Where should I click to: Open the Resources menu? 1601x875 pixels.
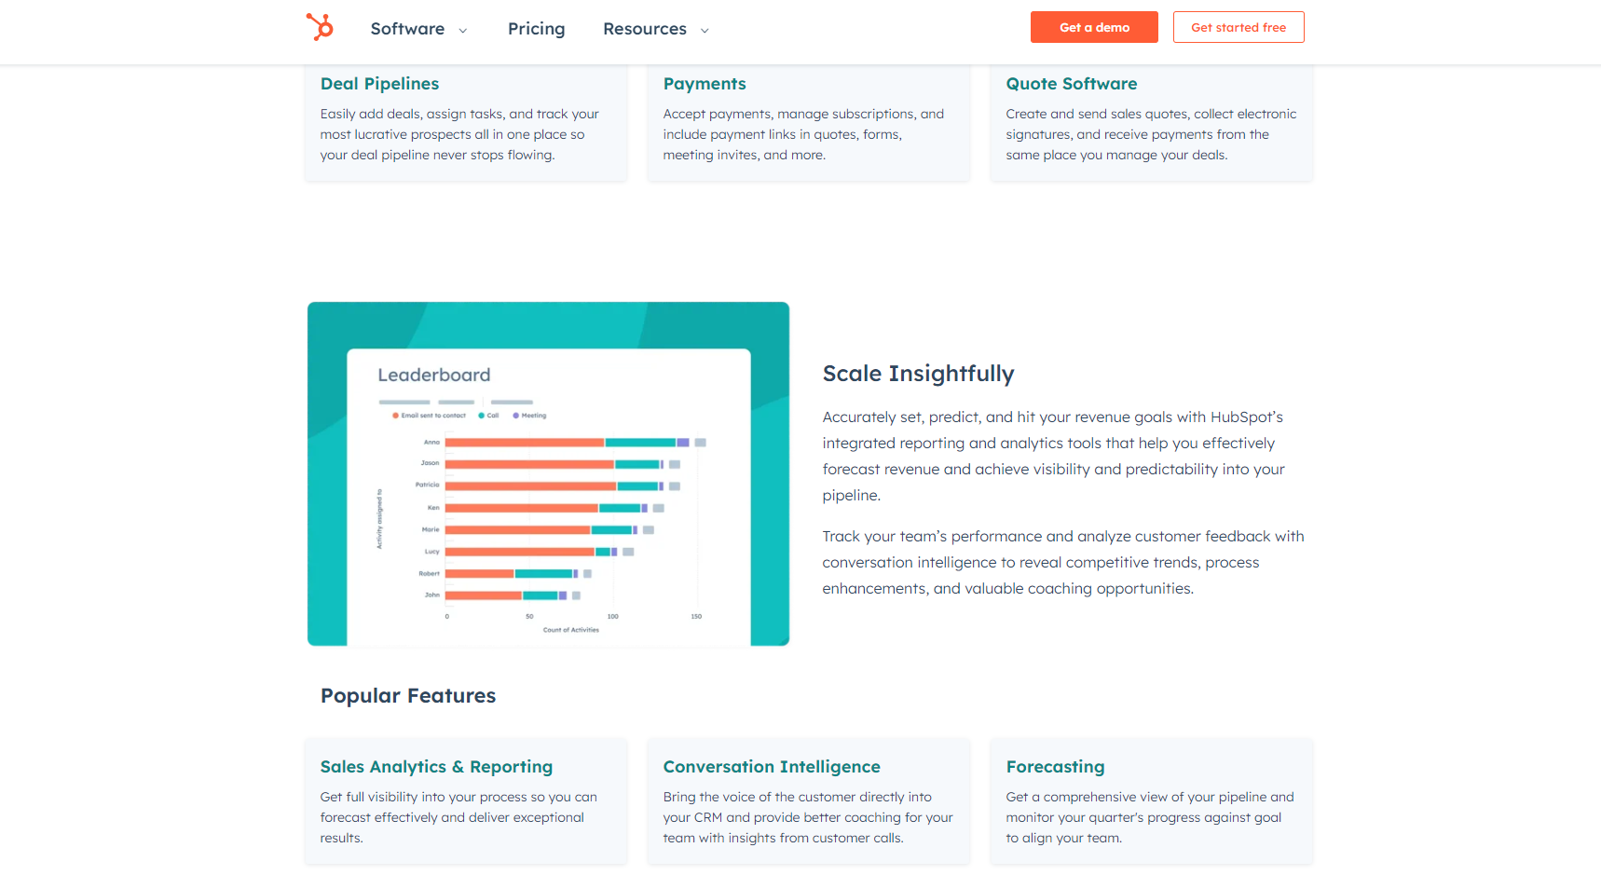pos(644,29)
